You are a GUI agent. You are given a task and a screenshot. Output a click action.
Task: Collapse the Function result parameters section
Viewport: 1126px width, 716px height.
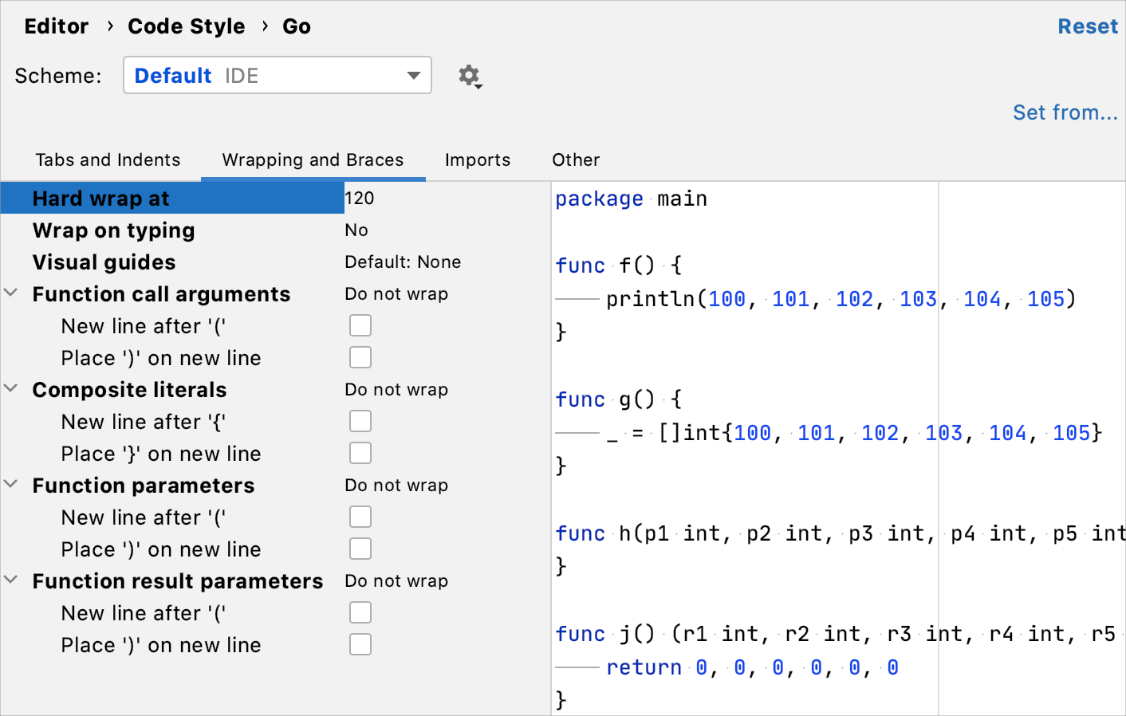11,580
